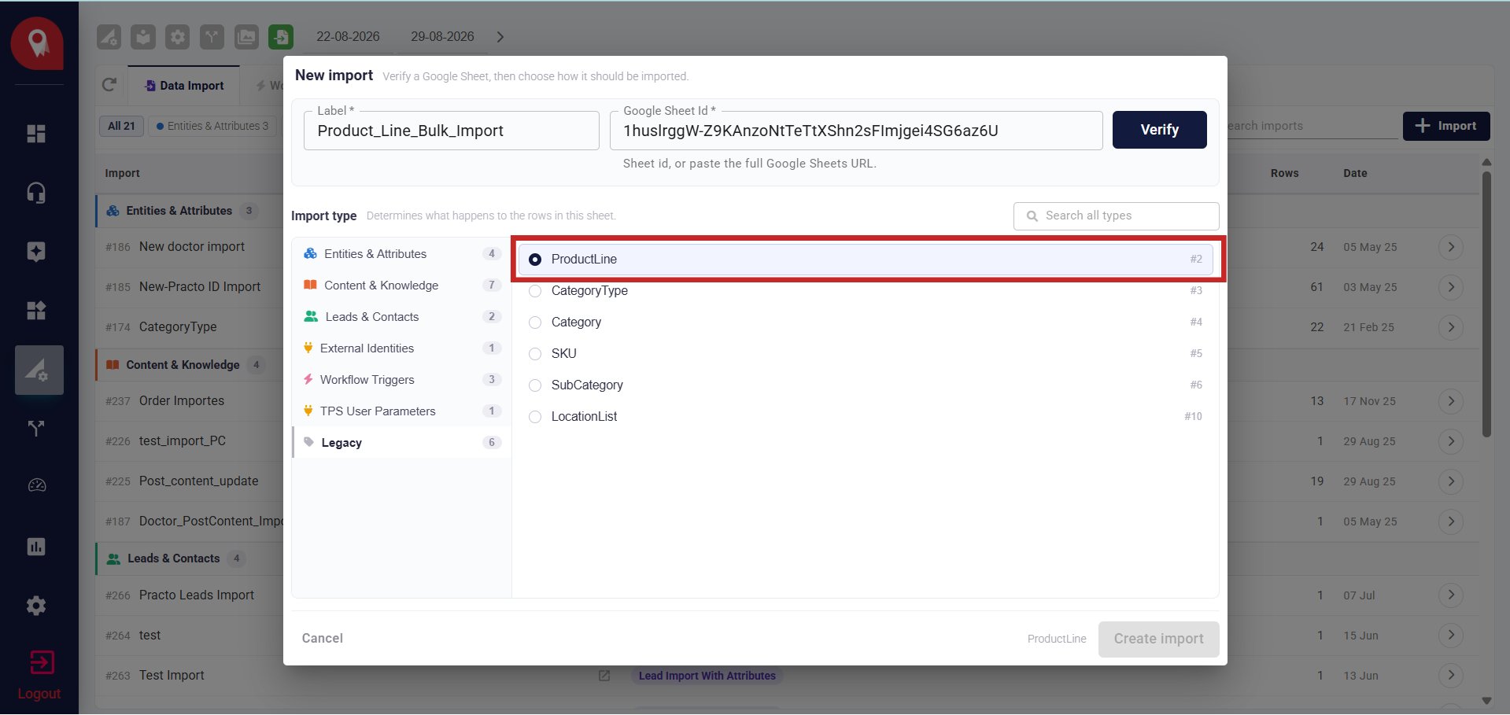This screenshot has height=715, width=1510.
Task: Focus the Search all types field
Action: click(x=1116, y=216)
